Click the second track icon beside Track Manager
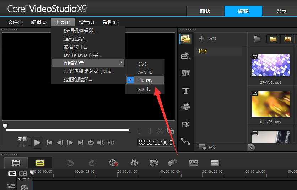Viewport: 297px width, 190px height. [x=23, y=173]
